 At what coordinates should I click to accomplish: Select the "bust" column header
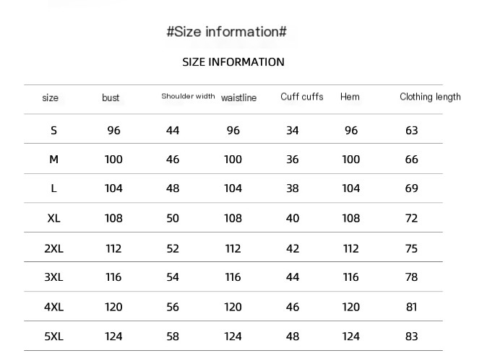(x=111, y=97)
